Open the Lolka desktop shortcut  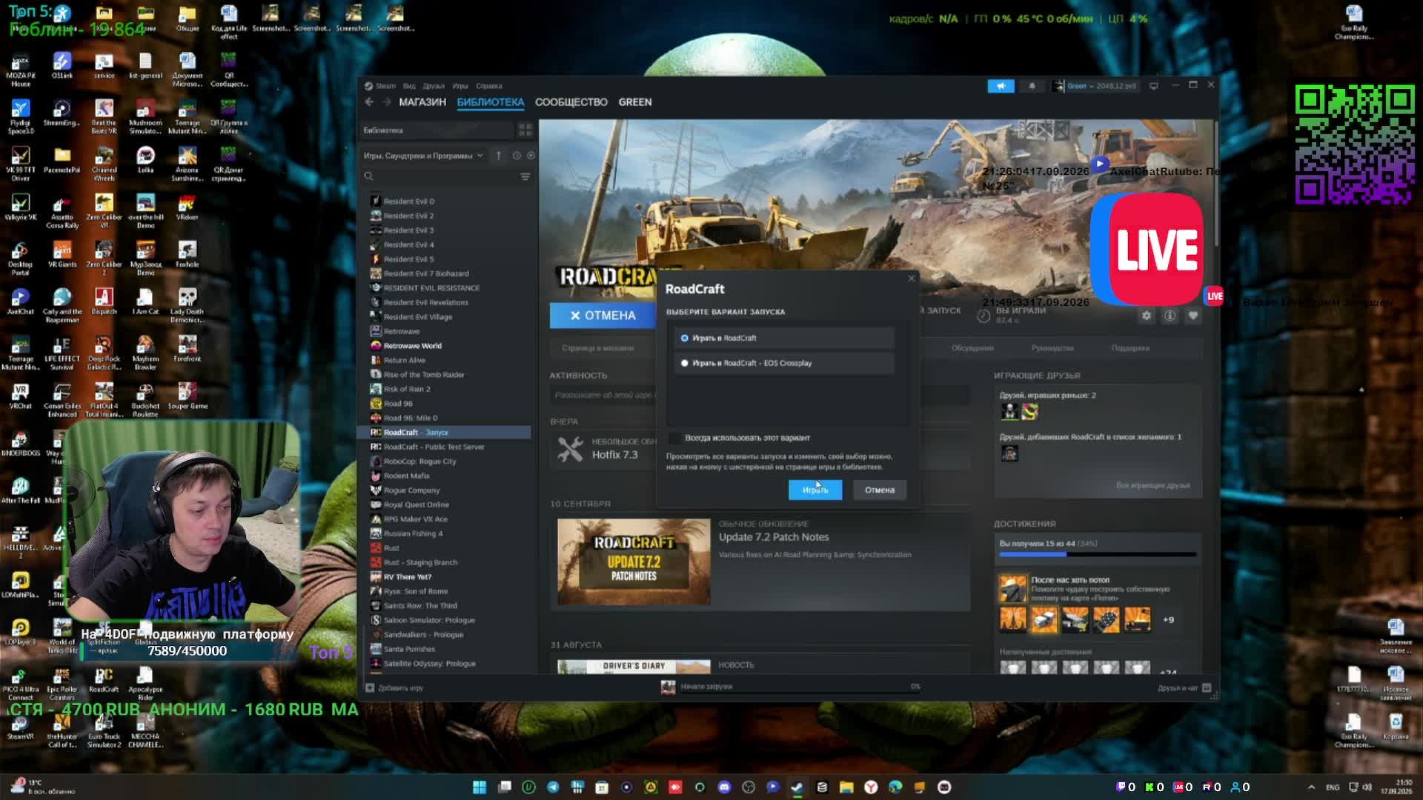[x=145, y=160]
